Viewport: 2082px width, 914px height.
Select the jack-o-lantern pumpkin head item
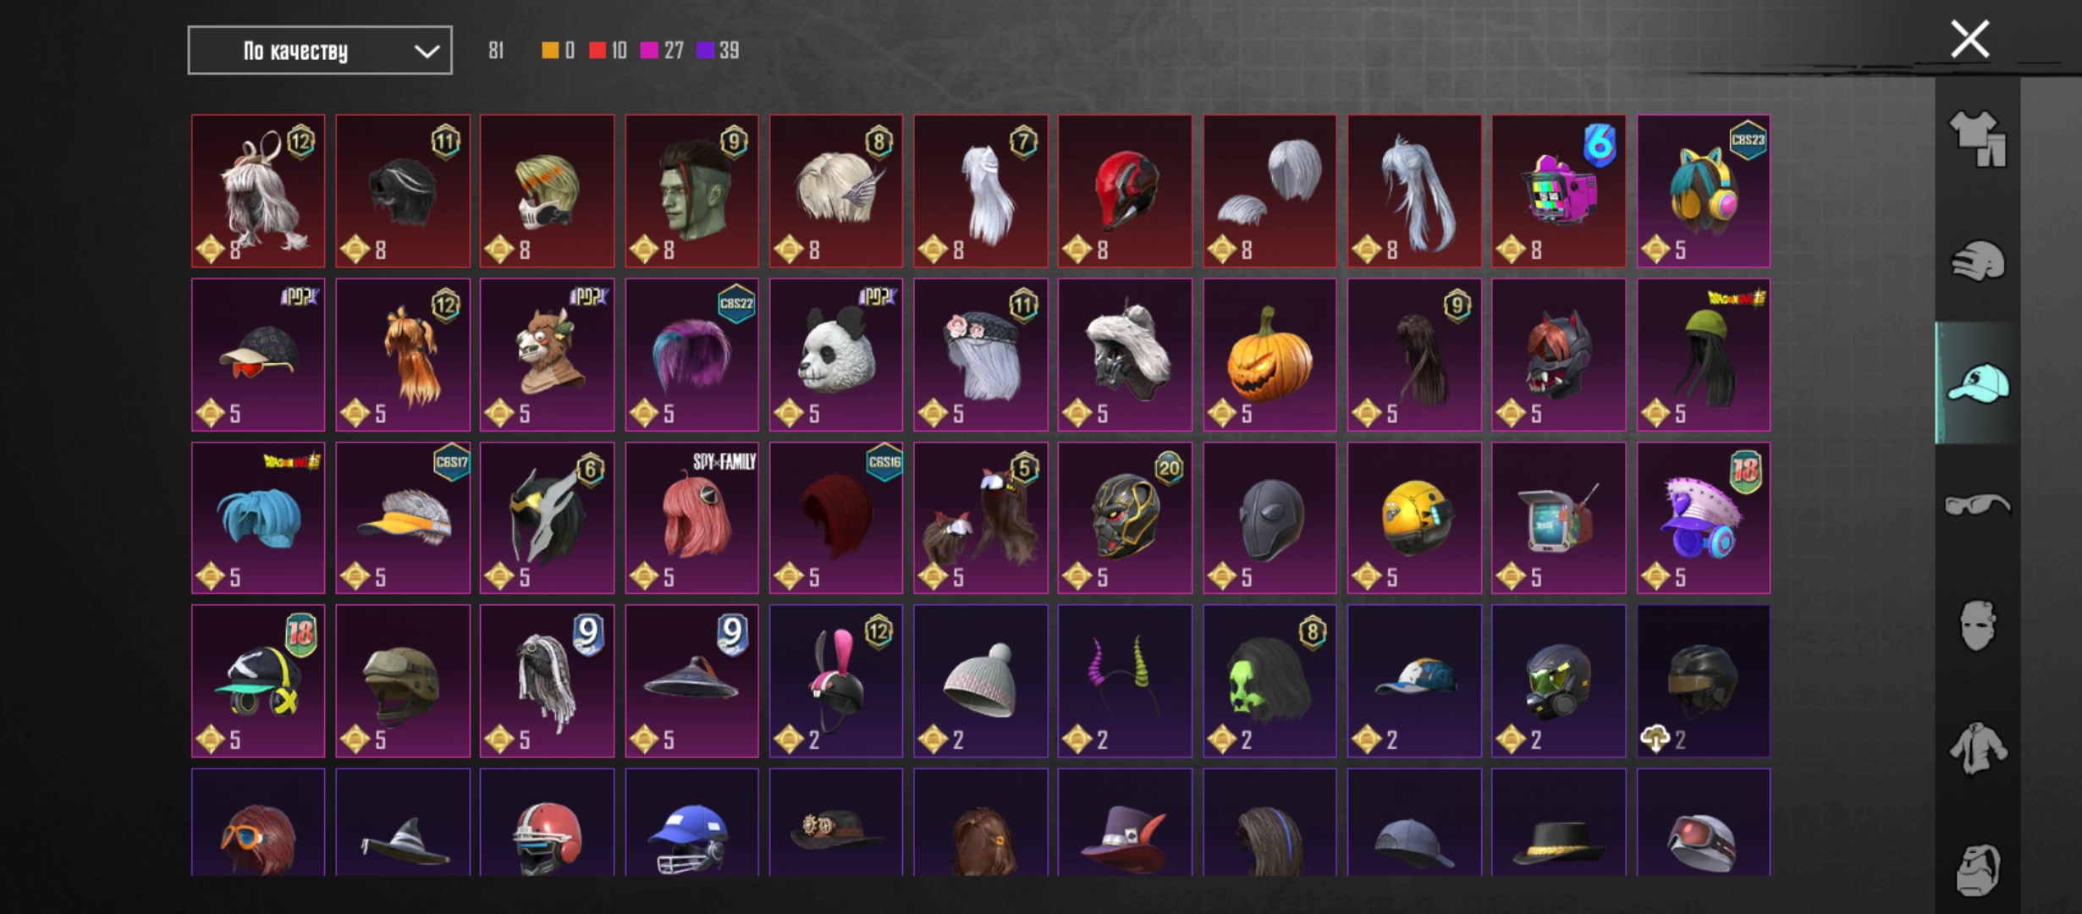point(1270,355)
